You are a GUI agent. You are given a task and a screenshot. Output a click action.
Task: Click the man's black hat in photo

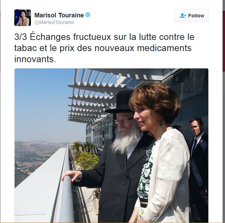pos(120,102)
